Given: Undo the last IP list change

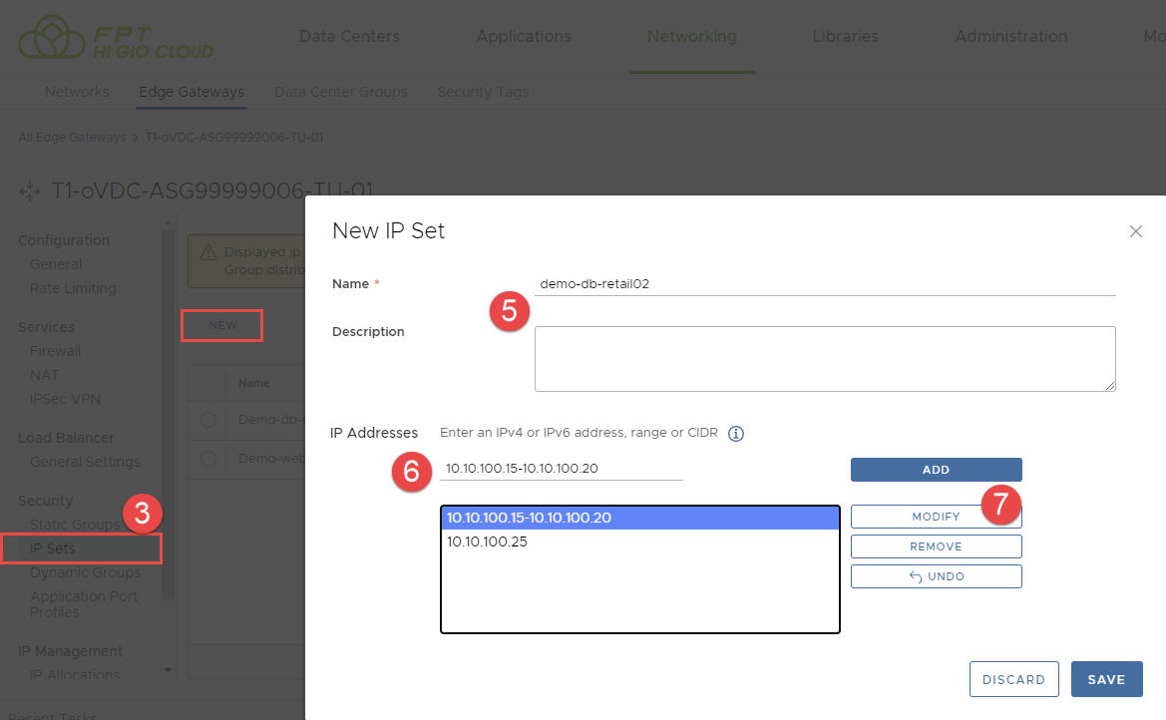Looking at the screenshot, I should point(936,576).
